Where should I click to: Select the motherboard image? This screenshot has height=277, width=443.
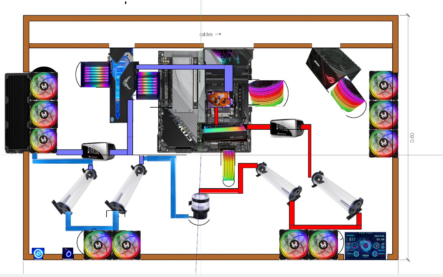click(204, 101)
